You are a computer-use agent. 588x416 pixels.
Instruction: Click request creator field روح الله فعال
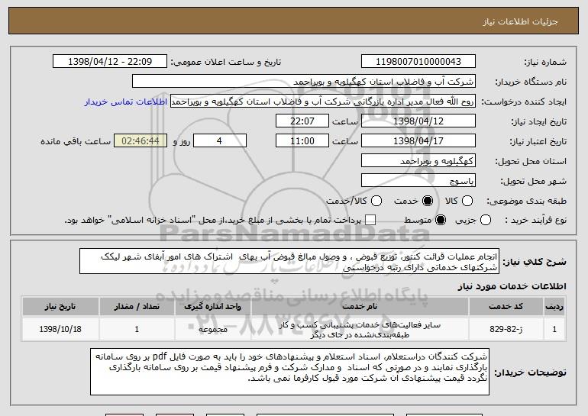(323, 102)
